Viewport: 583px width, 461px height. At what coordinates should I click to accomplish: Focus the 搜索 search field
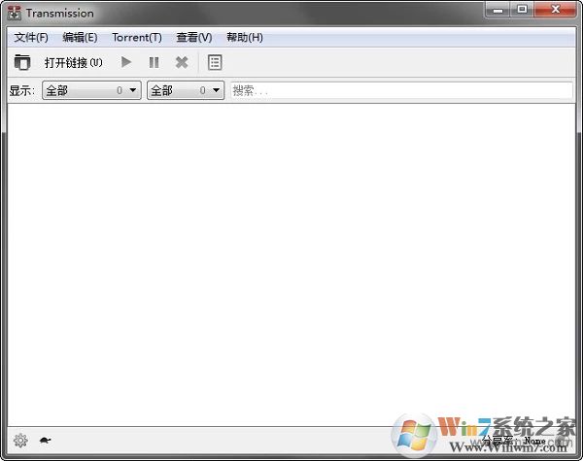pyautogui.click(x=401, y=90)
